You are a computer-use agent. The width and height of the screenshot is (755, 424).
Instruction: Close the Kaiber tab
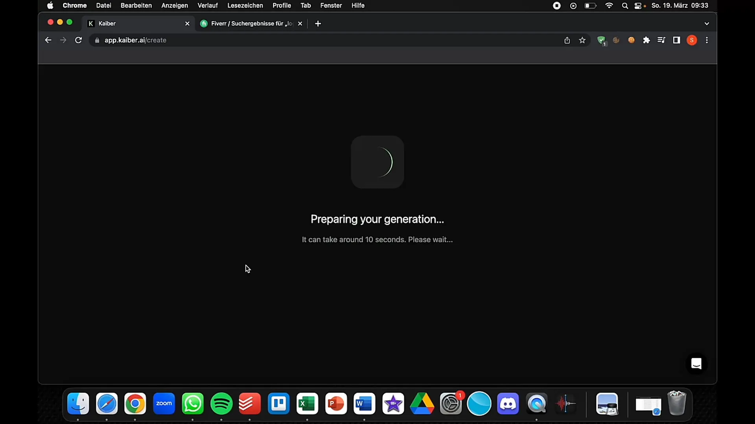(x=187, y=24)
